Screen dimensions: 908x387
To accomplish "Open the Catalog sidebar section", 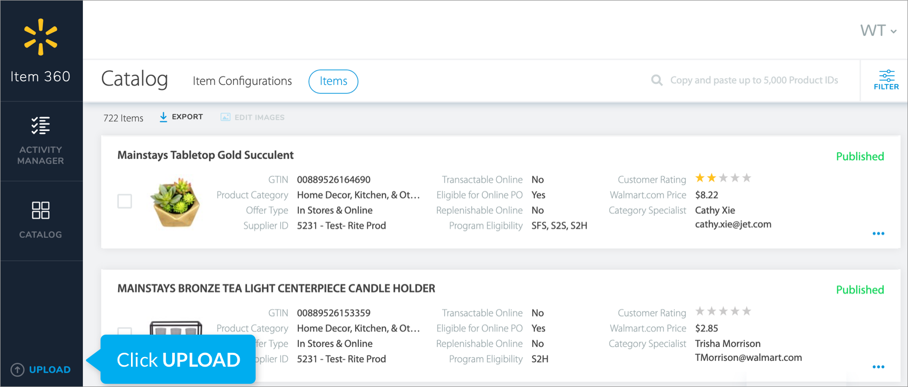I will (x=41, y=220).
